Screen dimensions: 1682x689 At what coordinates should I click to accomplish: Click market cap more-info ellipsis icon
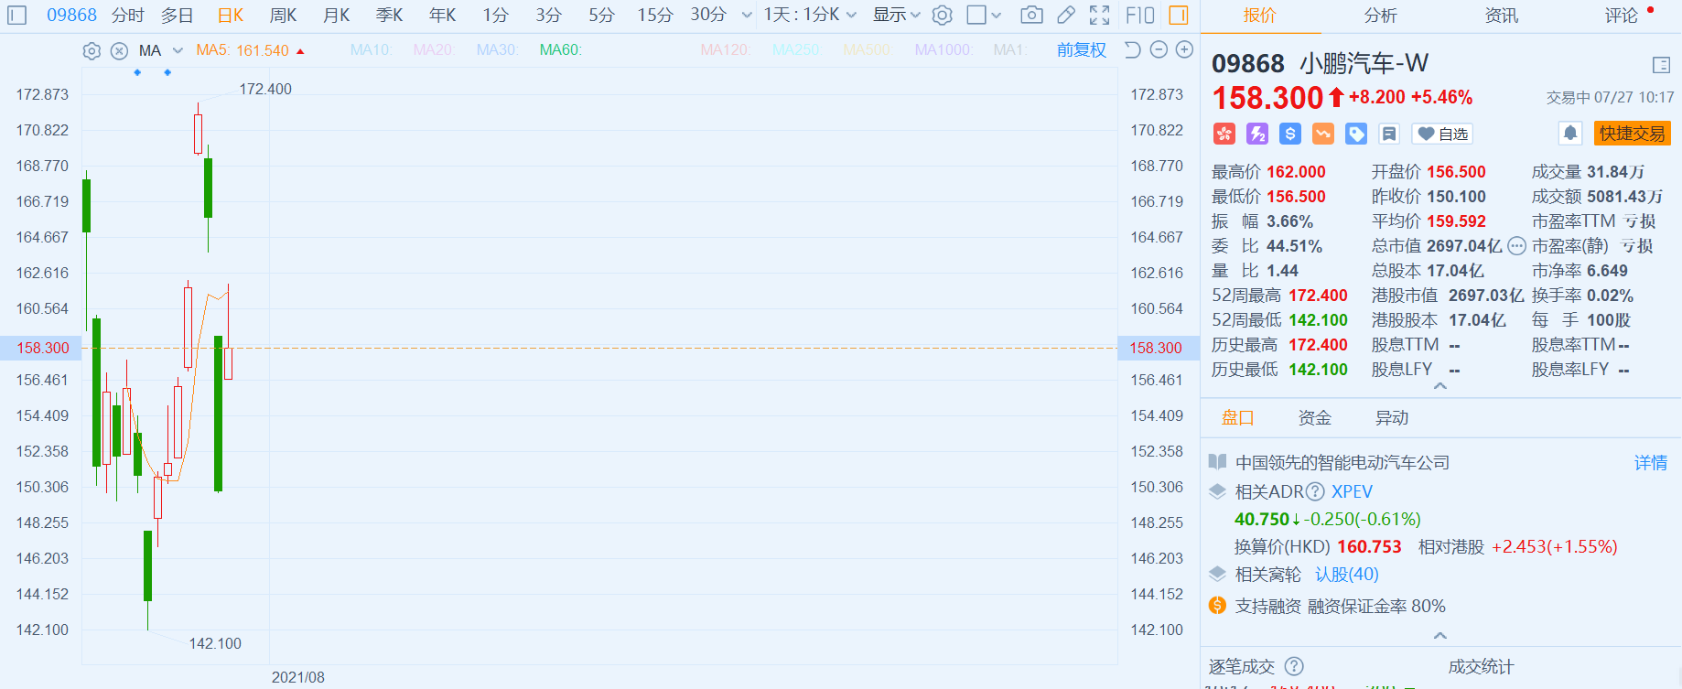1516,246
